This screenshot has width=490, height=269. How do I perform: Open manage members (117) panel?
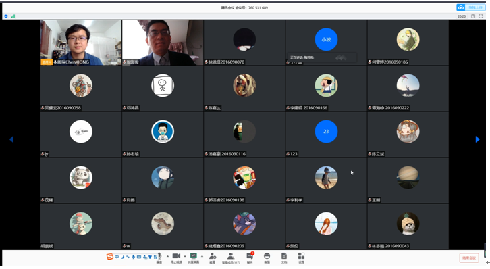click(x=231, y=258)
